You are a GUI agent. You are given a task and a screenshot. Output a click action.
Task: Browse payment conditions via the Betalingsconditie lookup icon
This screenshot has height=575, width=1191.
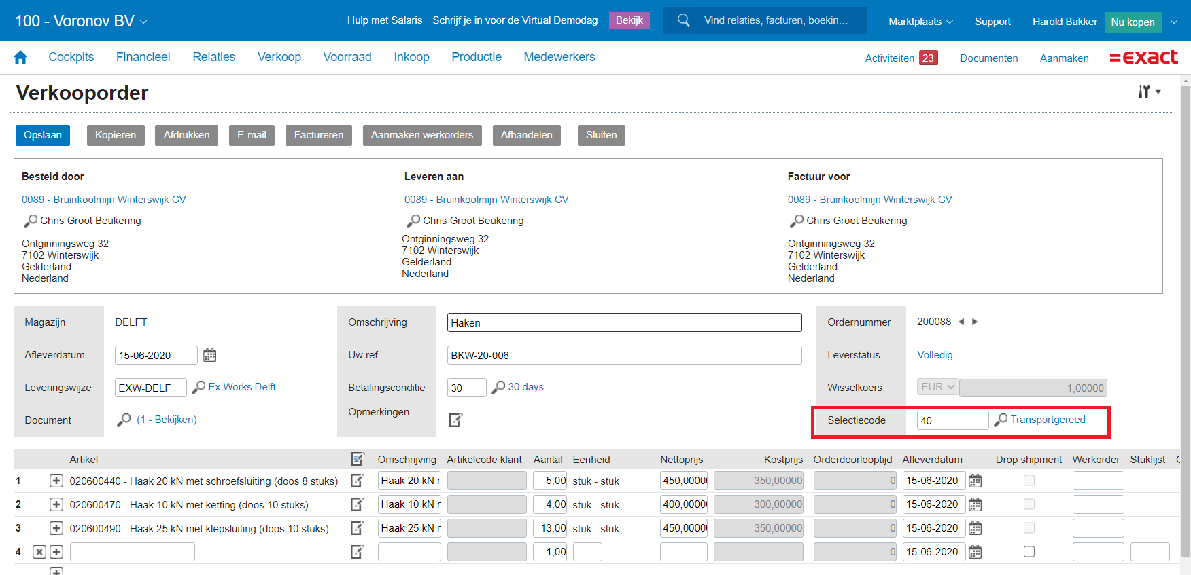tap(498, 387)
